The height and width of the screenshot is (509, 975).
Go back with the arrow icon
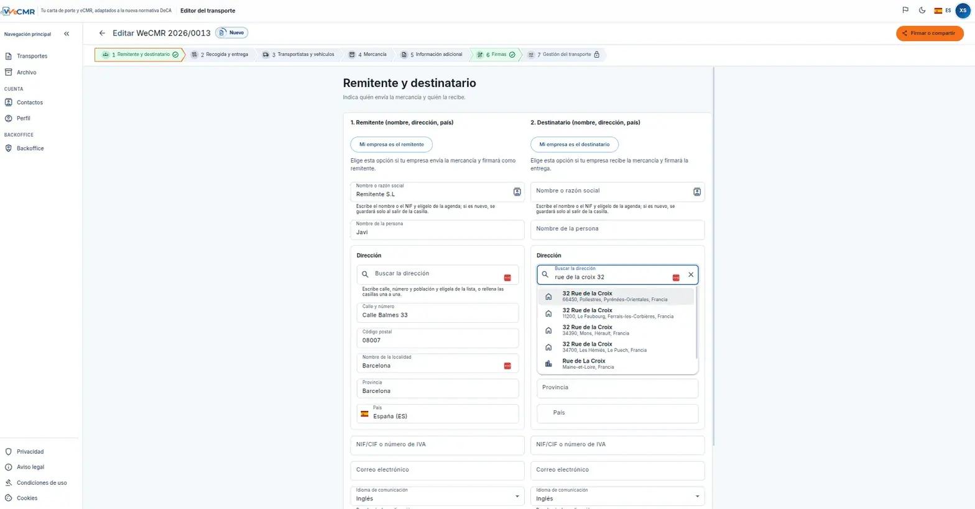click(102, 33)
